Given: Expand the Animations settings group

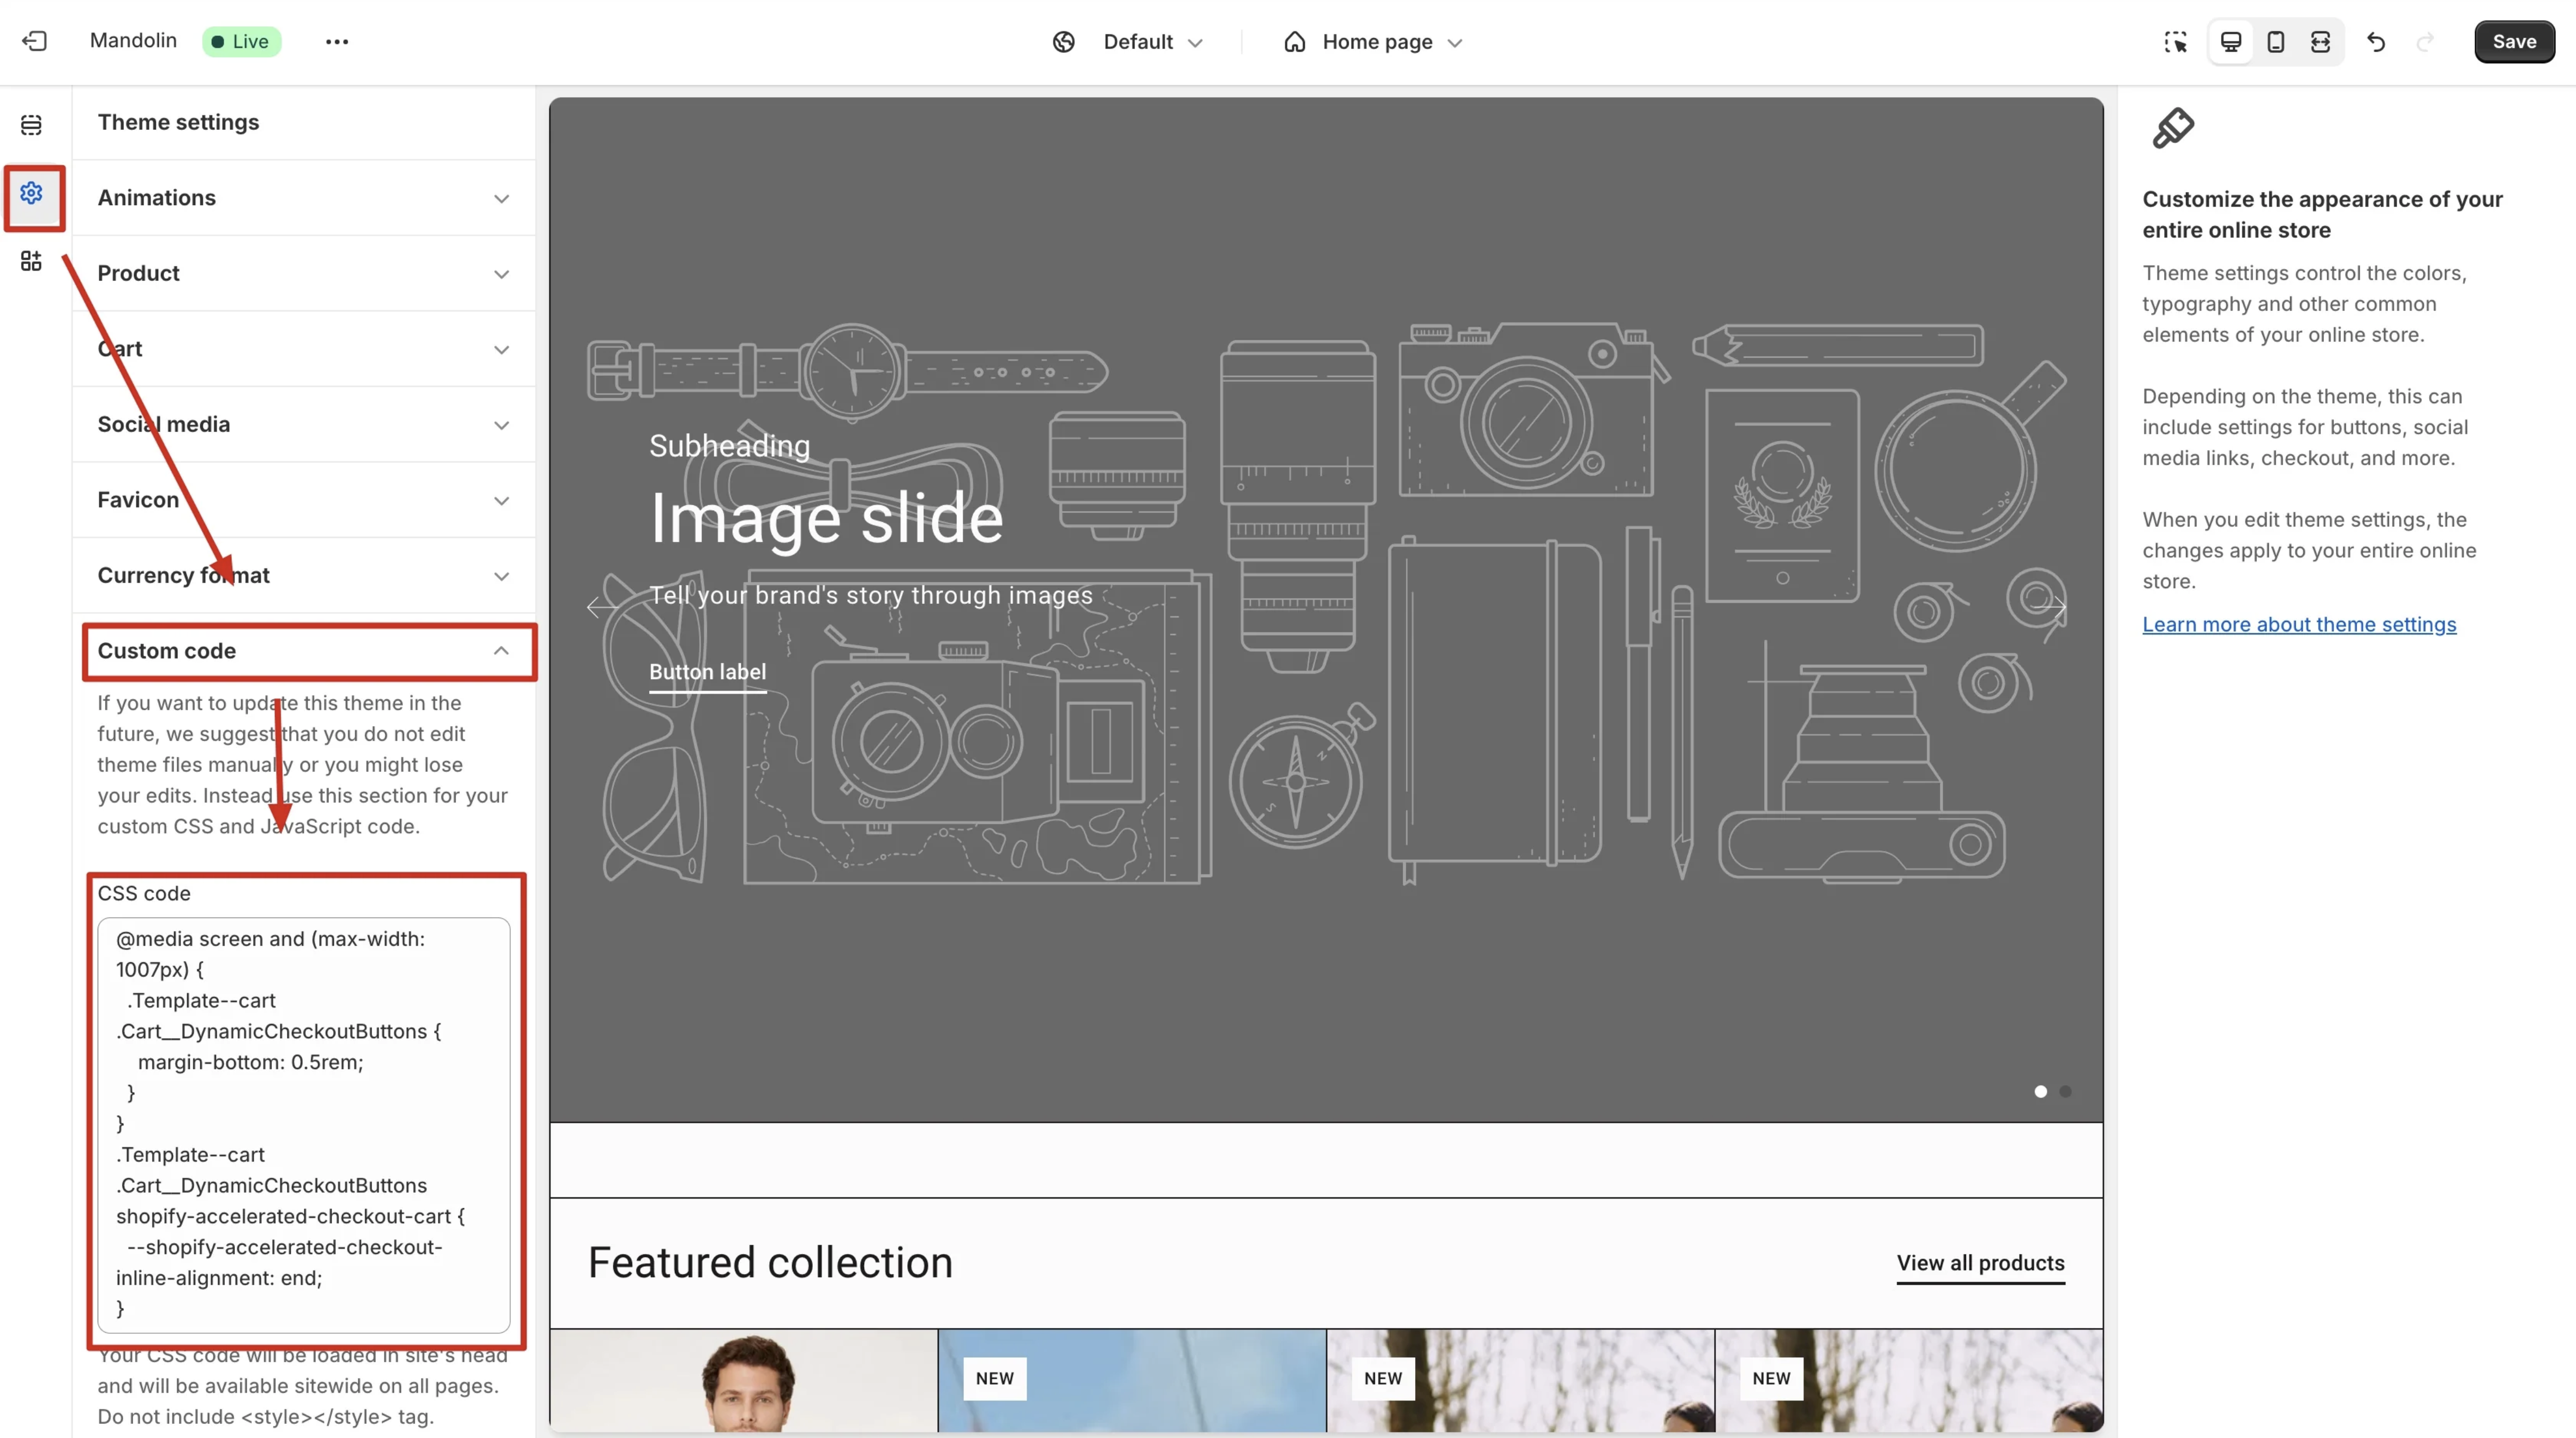Looking at the screenshot, I should 304,197.
